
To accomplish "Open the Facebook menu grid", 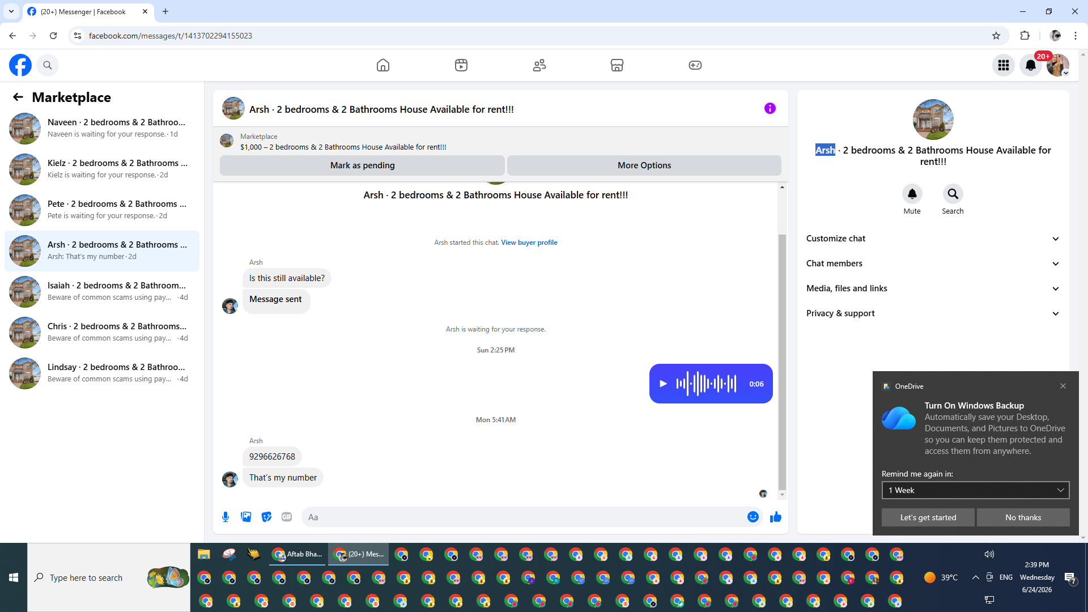I will click(1004, 65).
